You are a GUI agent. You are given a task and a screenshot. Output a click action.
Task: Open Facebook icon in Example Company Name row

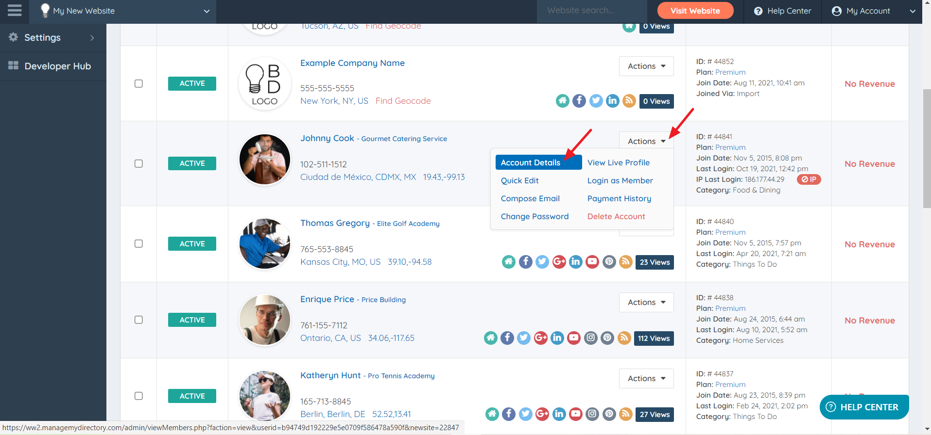pos(579,101)
